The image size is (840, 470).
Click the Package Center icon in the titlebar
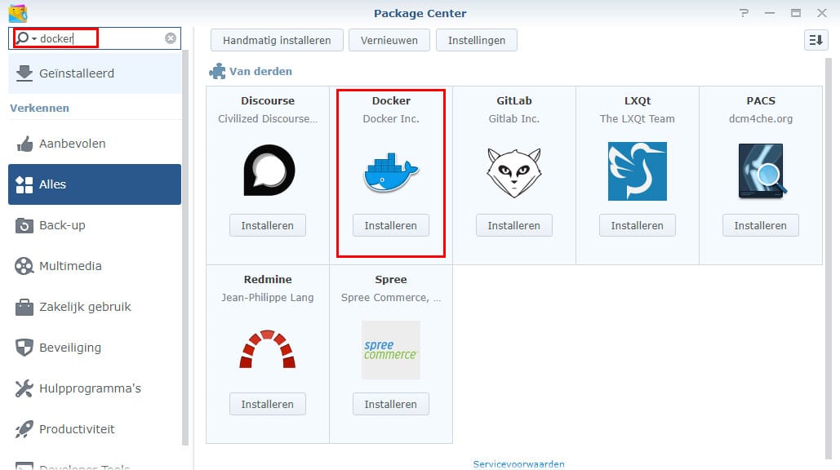pos(18,12)
